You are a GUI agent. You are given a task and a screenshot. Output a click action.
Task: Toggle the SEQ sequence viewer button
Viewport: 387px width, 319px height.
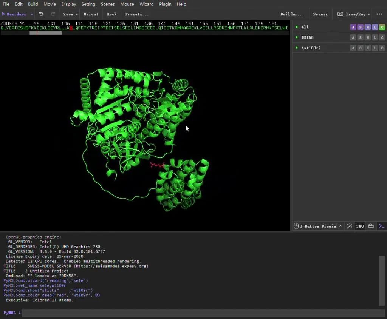coord(360,226)
